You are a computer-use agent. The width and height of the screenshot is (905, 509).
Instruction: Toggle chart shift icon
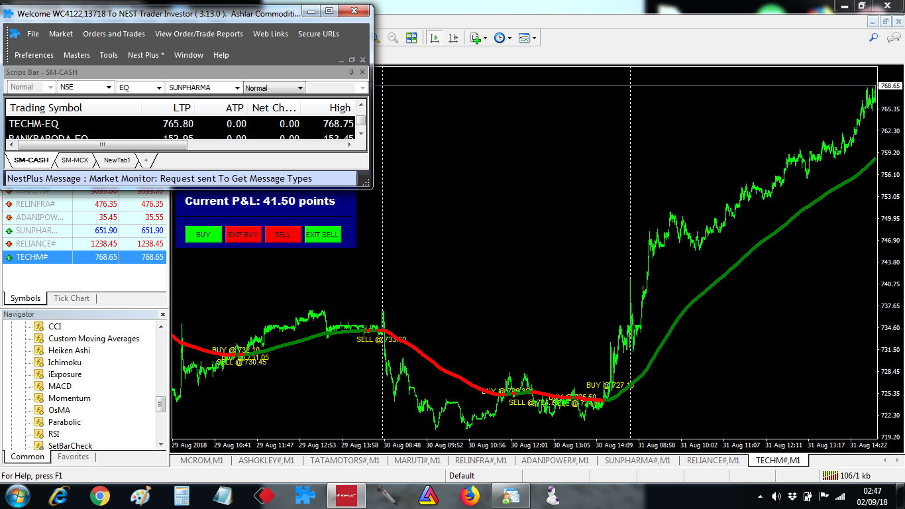coord(453,38)
